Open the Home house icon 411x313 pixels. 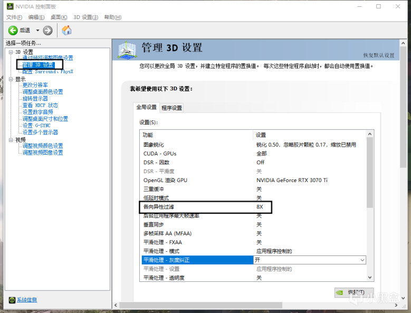[x=66, y=30]
